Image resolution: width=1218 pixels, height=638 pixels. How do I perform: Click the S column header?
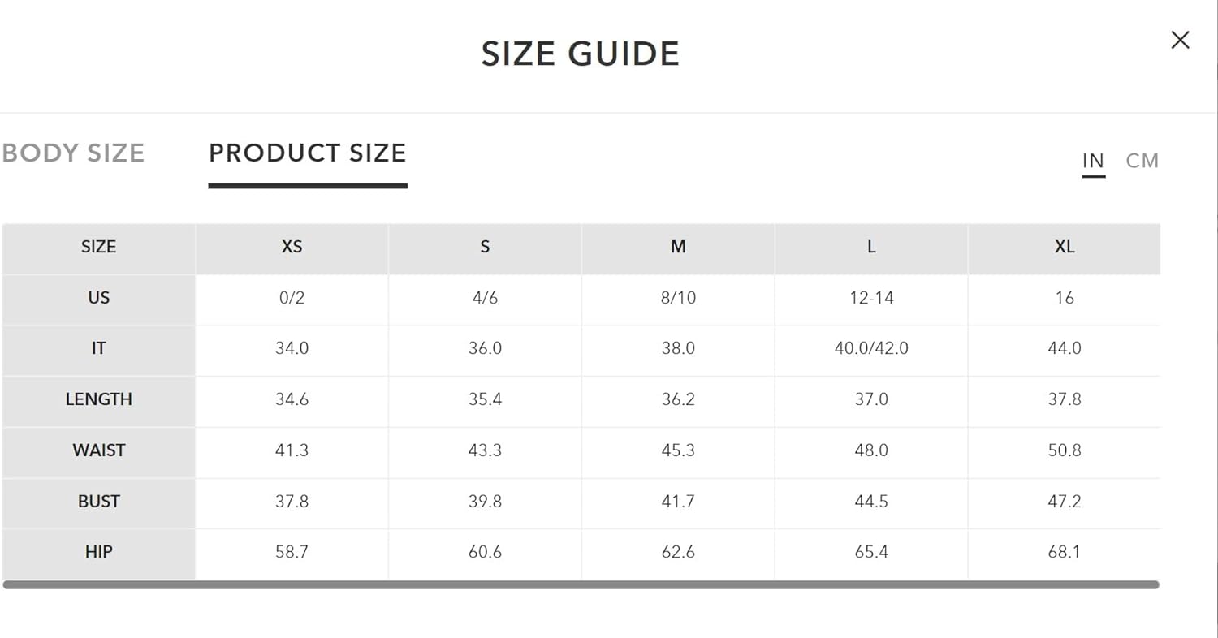click(485, 247)
